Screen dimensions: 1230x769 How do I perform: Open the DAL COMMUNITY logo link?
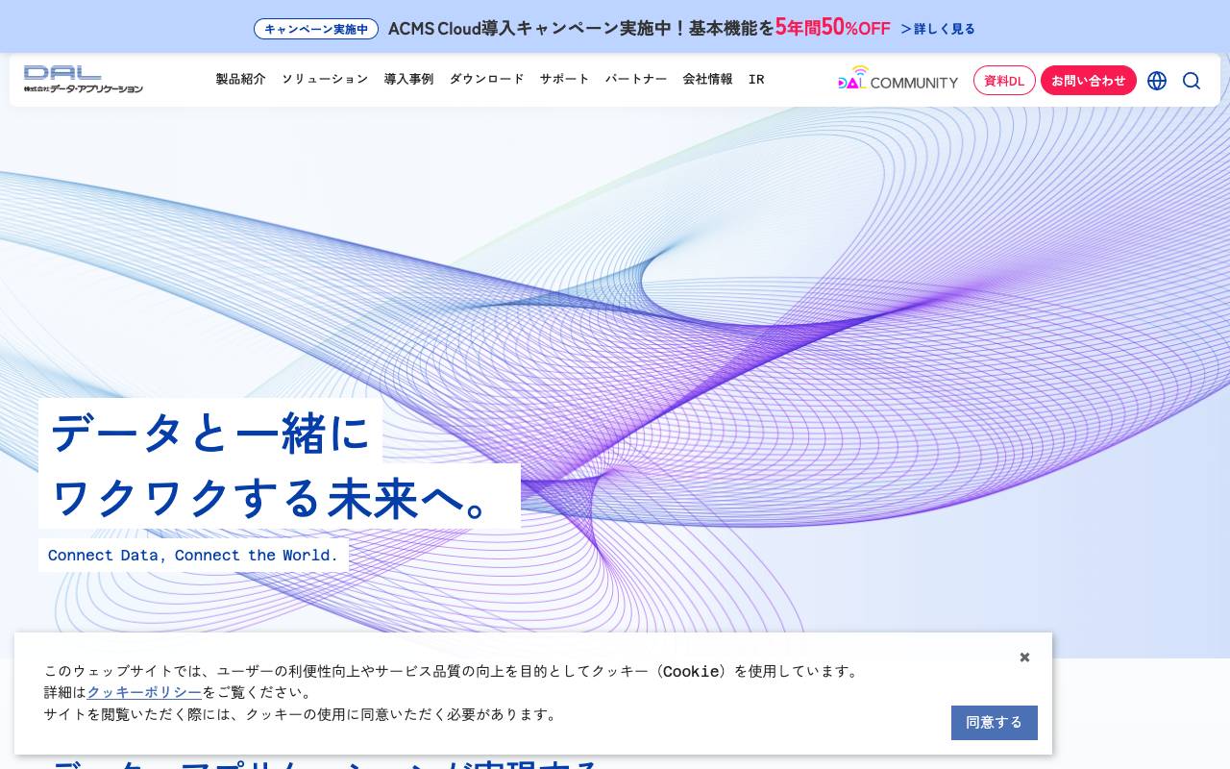point(898,79)
